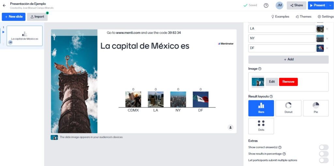The image size is (334, 166).
Task: Open presentation Settings
Action: tap(326, 17)
